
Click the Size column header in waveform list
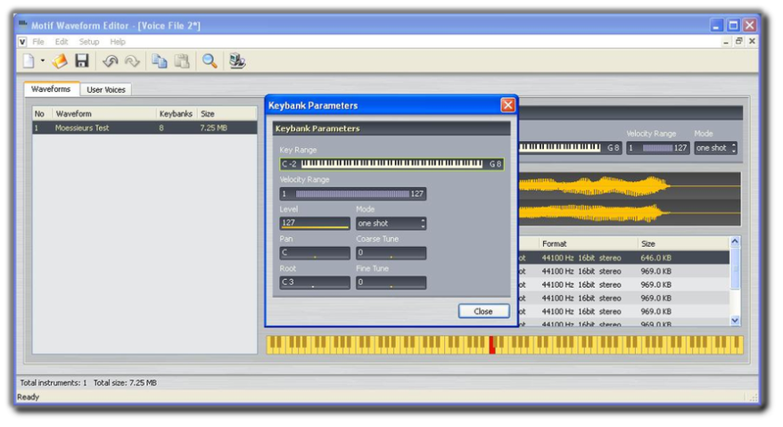coord(227,114)
